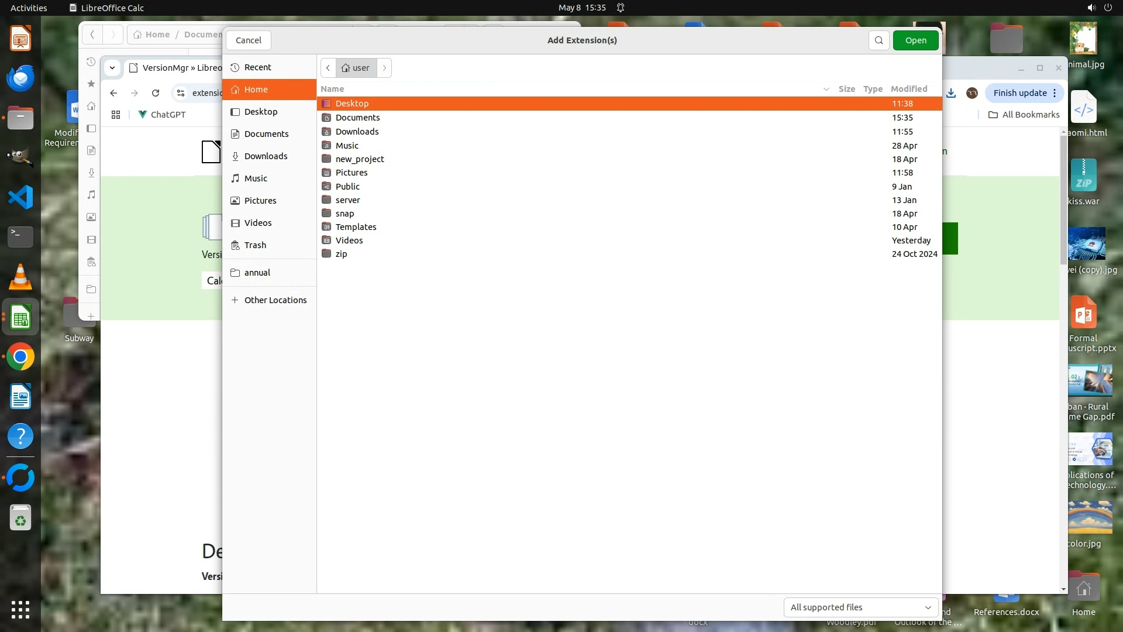Open Recent in the sidebar
The width and height of the screenshot is (1123, 632).
pyautogui.click(x=257, y=67)
